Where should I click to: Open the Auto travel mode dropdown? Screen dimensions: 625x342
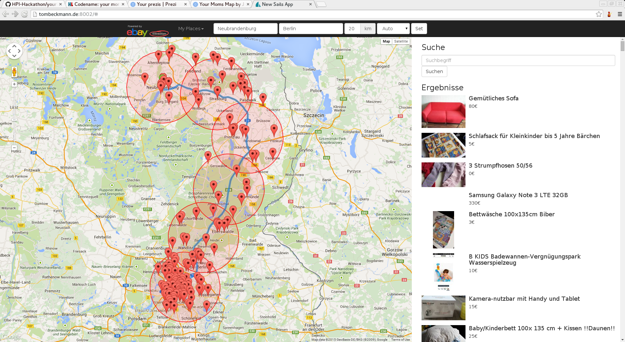(x=393, y=29)
